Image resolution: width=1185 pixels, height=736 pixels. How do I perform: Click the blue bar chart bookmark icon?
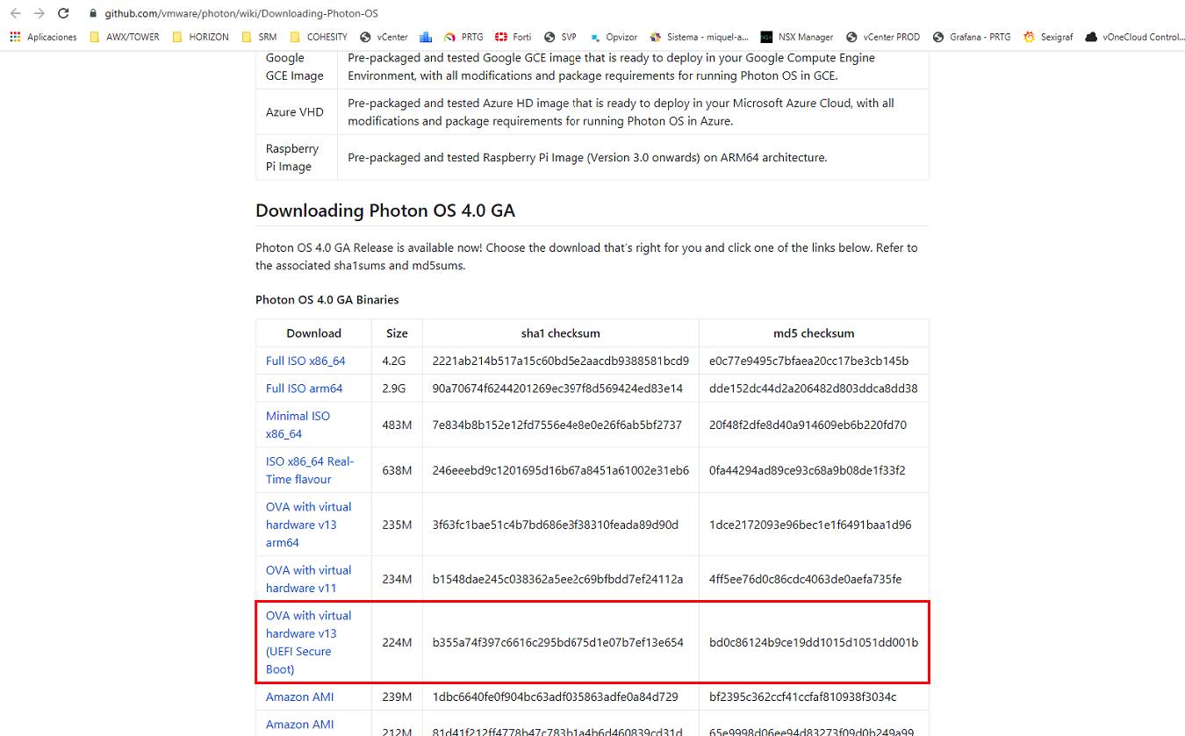point(426,37)
